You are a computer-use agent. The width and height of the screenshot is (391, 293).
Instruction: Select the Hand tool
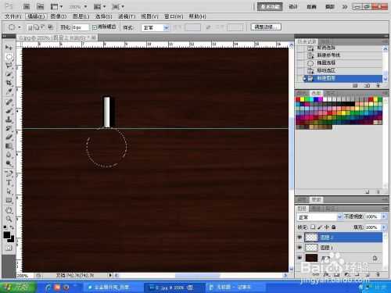[9, 210]
